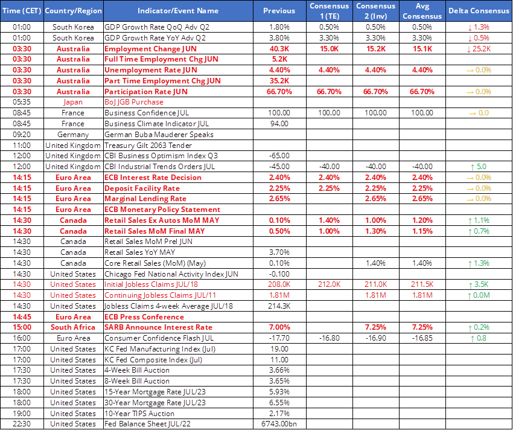
Task: Select the Core Retail Sales (MoM) (May) cell
Action: point(178,263)
